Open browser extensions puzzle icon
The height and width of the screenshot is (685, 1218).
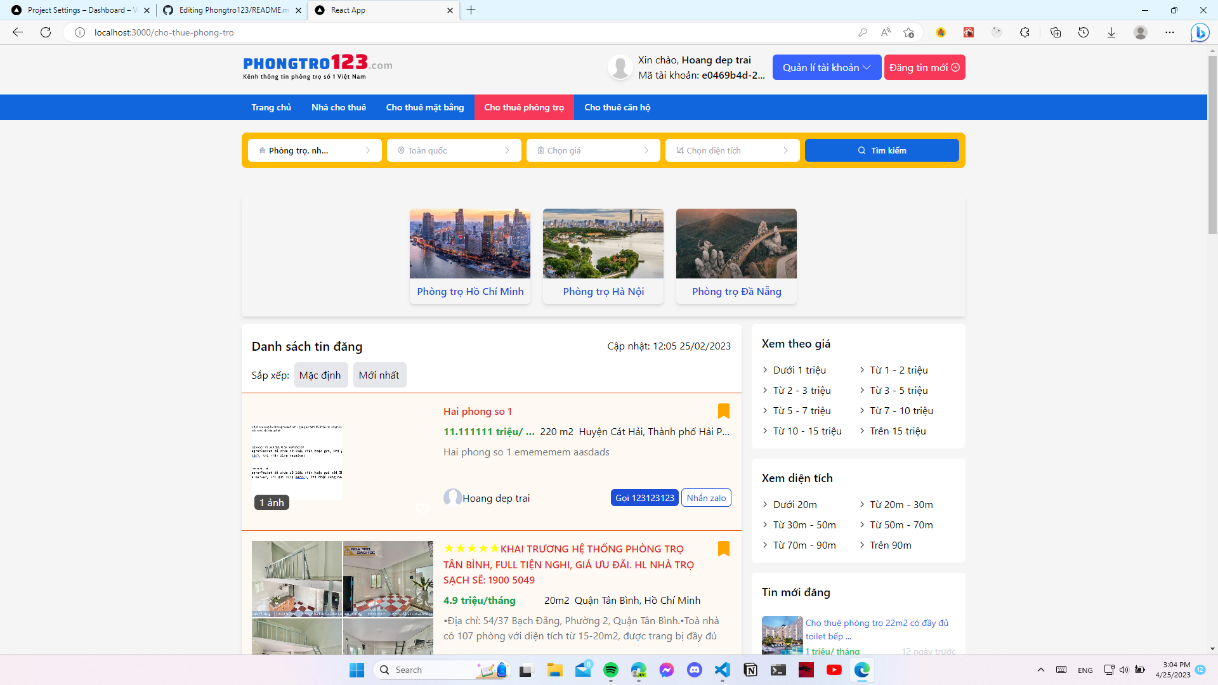pos(1025,32)
